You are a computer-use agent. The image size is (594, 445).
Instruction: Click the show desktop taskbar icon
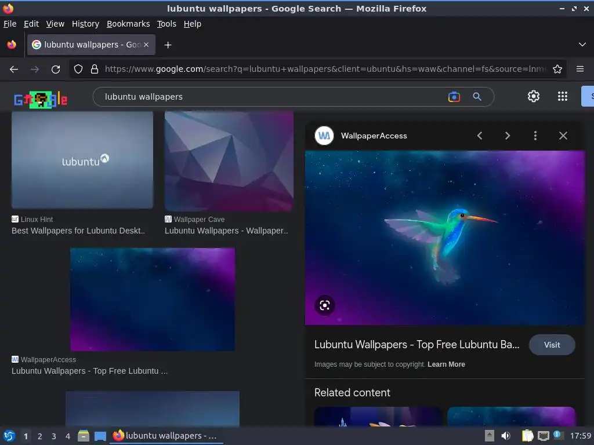coord(100,436)
